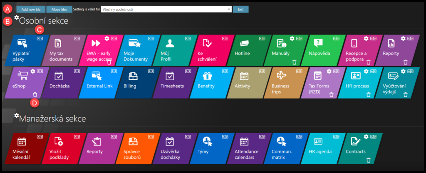
Task: Open settings gear beside Osobní sekce heading
Action: click(17, 18)
